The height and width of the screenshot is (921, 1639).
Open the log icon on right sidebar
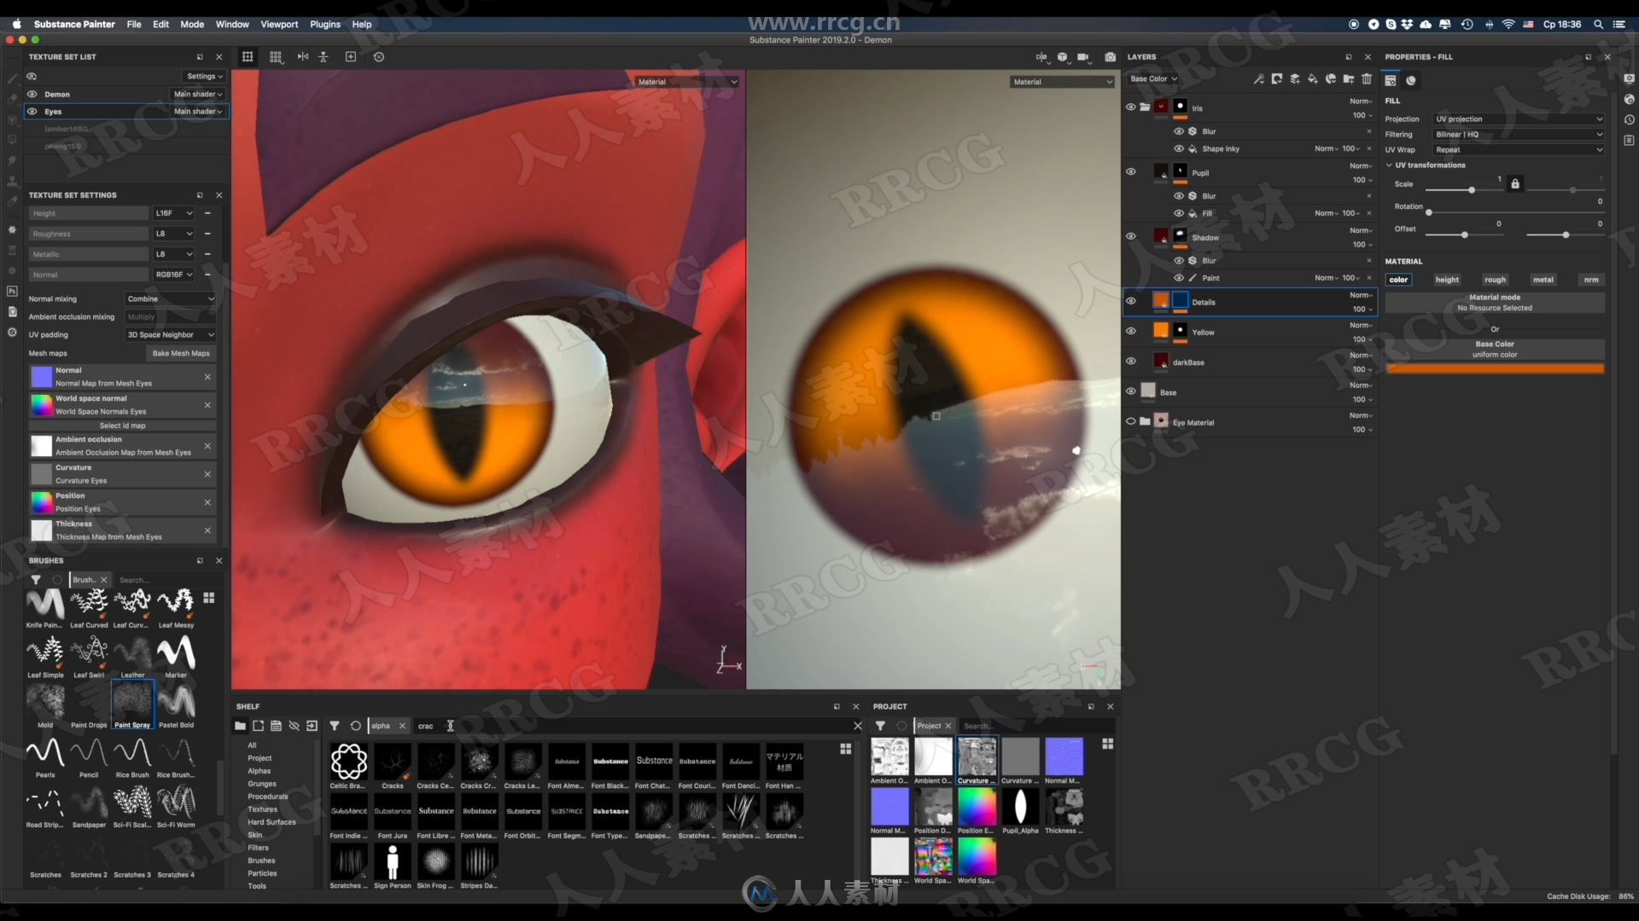[x=1629, y=140]
